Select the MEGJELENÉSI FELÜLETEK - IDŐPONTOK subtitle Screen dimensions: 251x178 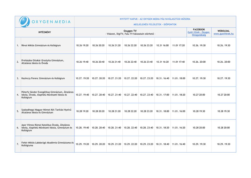click(x=155, y=24)
